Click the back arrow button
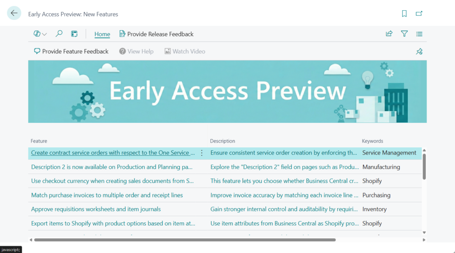Screen dimensions: 455x253 click(x=14, y=13)
